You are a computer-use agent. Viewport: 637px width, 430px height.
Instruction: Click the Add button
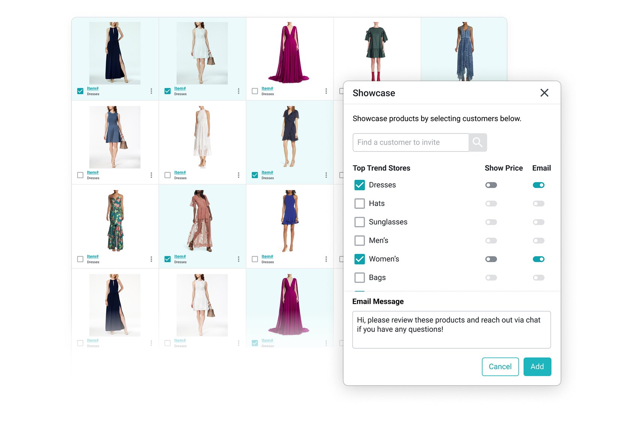click(x=537, y=367)
